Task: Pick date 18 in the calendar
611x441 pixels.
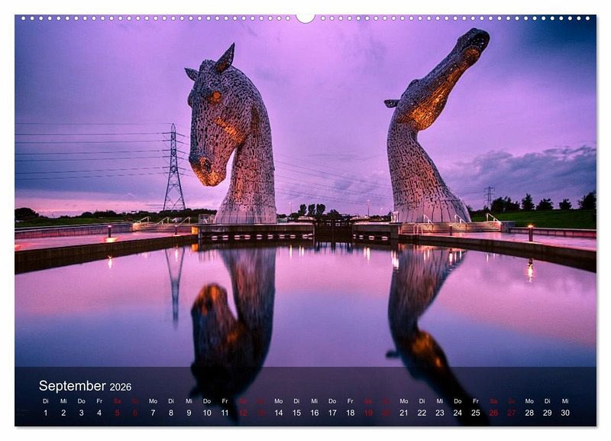Action: (x=351, y=413)
